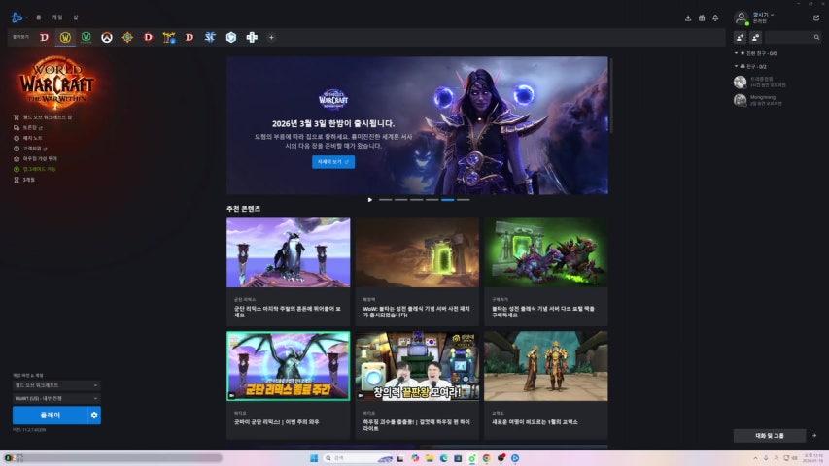Select the Warcraft Rumble icon with blue badge
Viewport: 829px width, 466px height.
coord(169,37)
